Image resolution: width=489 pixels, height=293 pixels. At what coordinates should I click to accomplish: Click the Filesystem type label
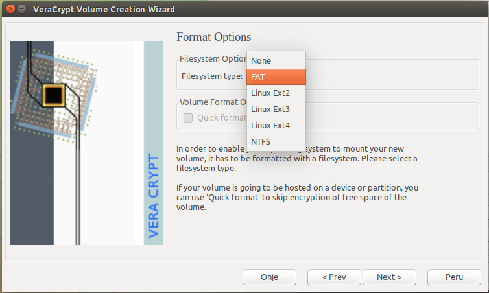212,76
